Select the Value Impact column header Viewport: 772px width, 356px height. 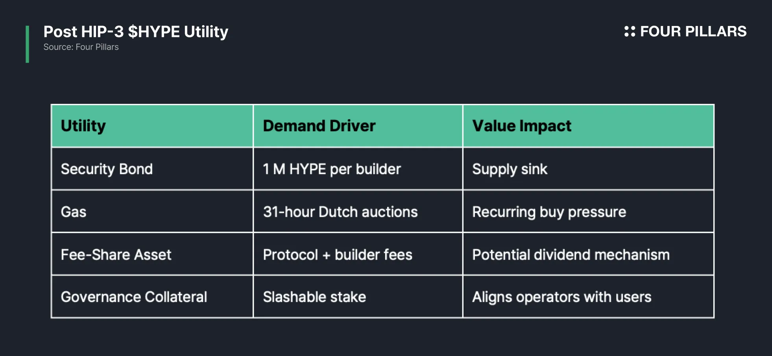point(588,126)
